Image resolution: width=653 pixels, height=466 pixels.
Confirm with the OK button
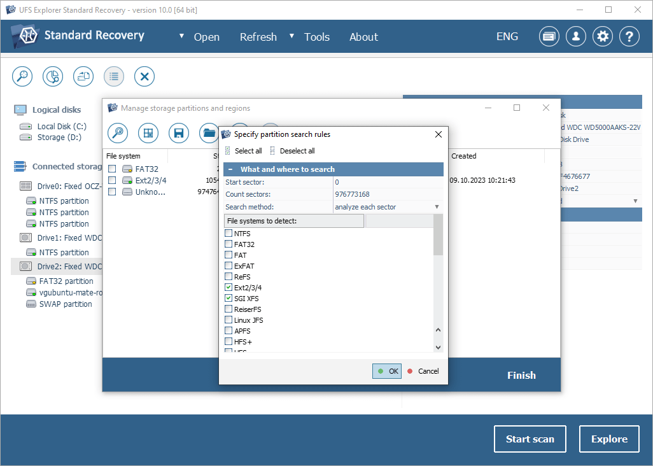click(387, 371)
